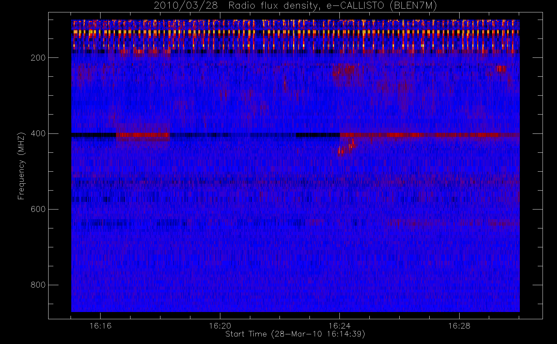Image resolution: width=557 pixels, height=344 pixels.
Task: Click the 16:24 time tick label
Action: point(339,326)
